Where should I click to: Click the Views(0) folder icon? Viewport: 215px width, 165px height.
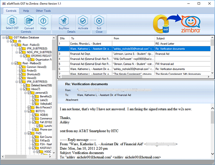(24, 78)
